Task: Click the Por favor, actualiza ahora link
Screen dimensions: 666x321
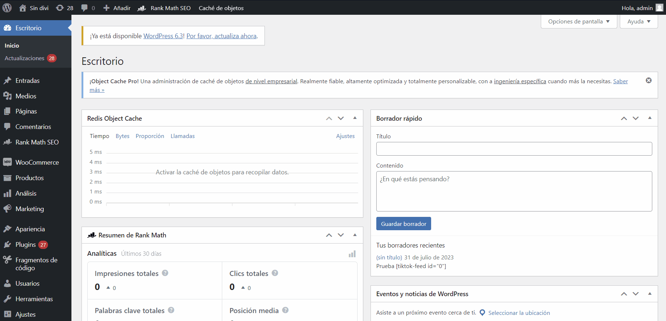Action: point(221,36)
